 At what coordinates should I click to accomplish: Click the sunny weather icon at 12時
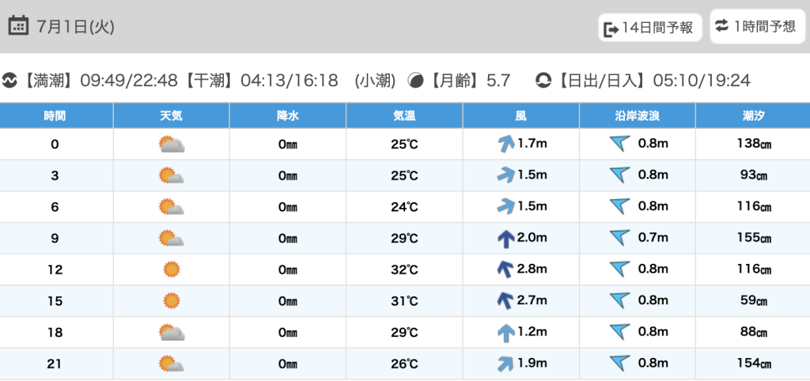click(x=171, y=270)
